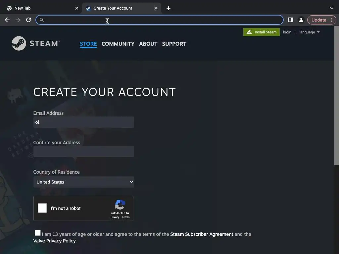Open the Chrome profile avatar icon

(x=301, y=20)
